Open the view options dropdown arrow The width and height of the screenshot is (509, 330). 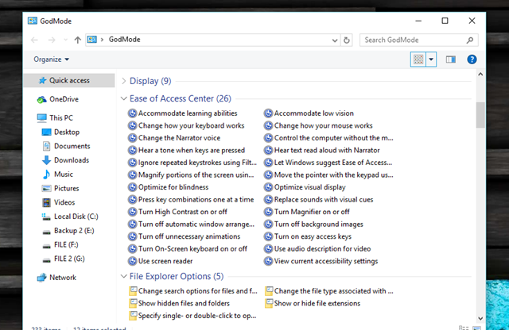432,59
